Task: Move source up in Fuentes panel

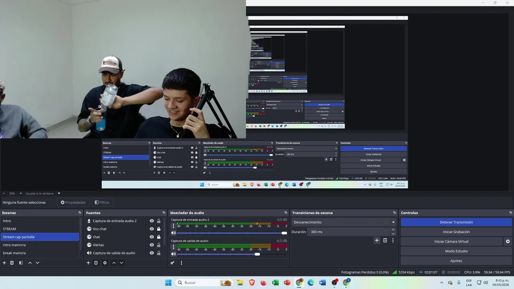Action: [114, 263]
